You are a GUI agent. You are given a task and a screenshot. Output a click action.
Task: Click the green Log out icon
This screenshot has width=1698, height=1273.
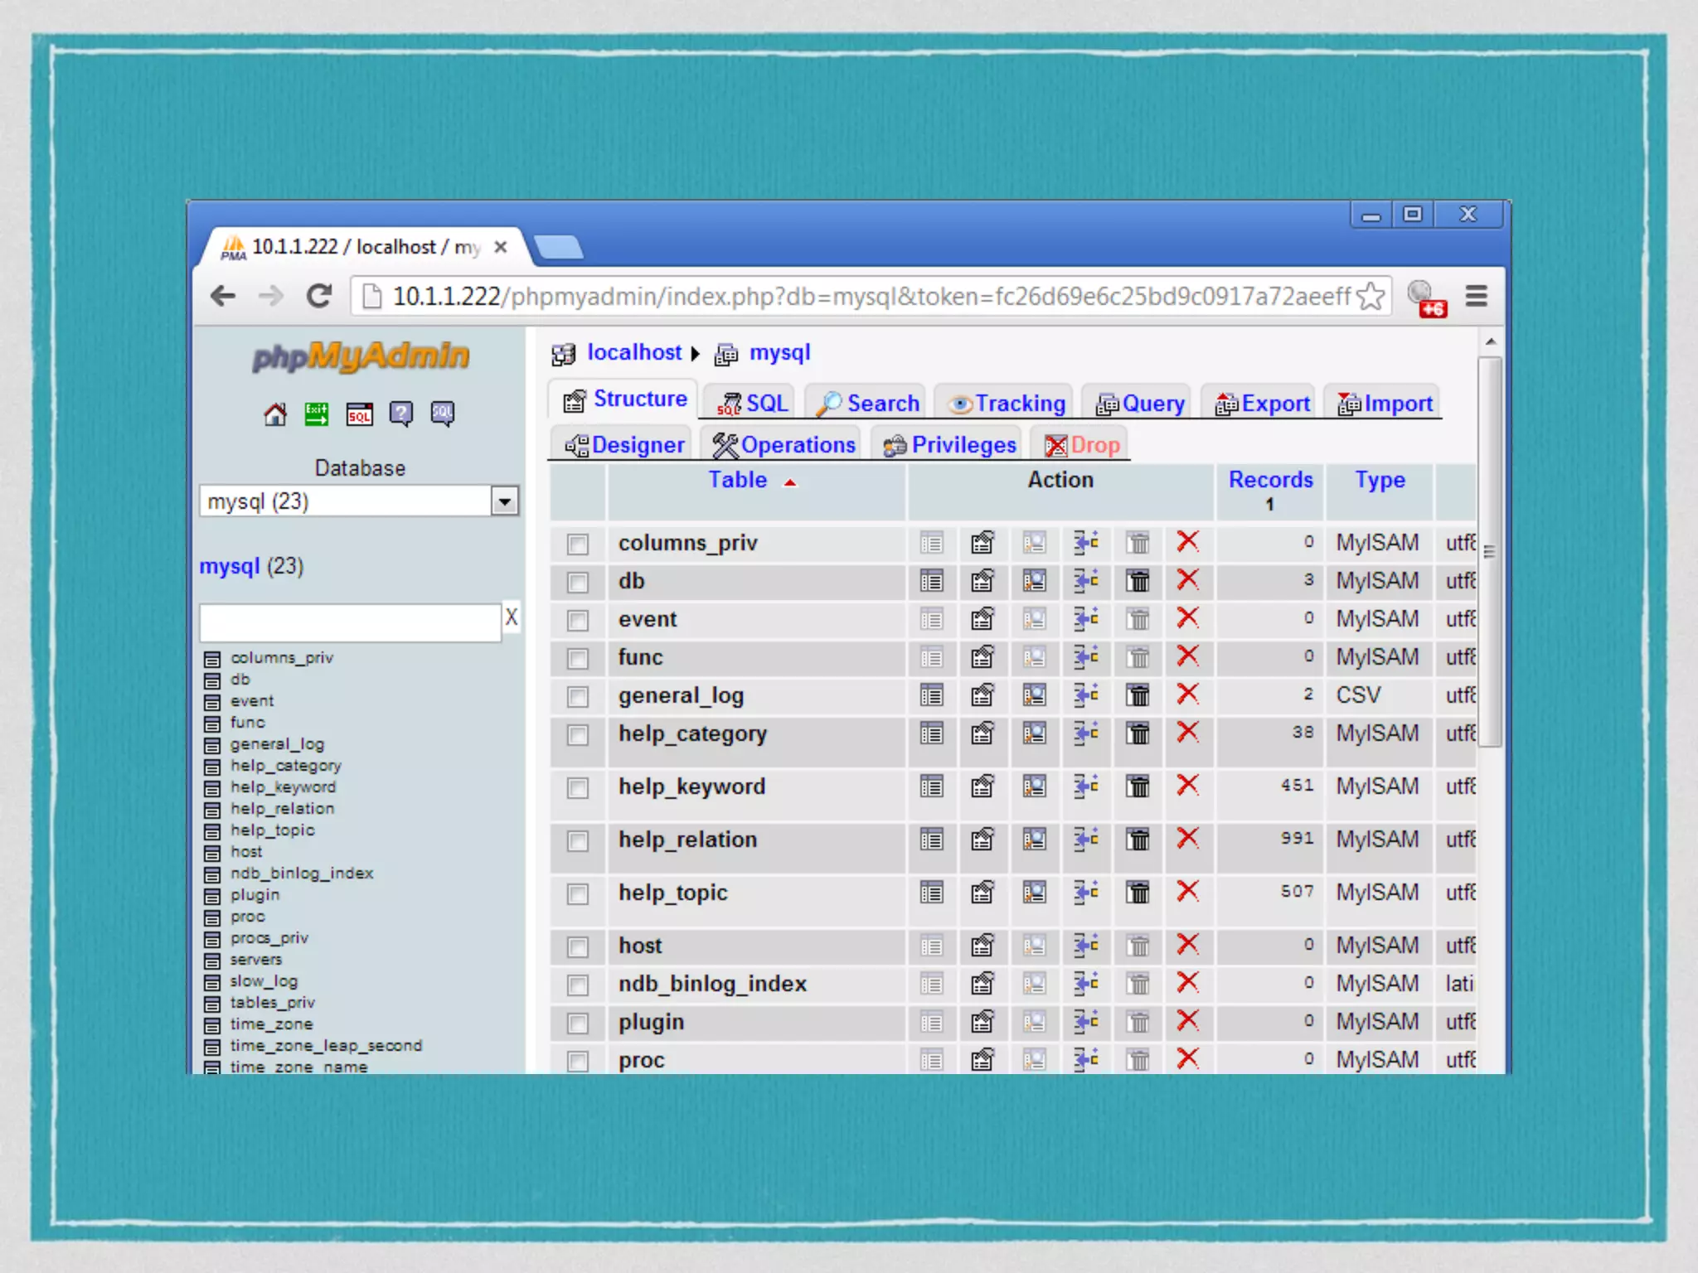(317, 414)
